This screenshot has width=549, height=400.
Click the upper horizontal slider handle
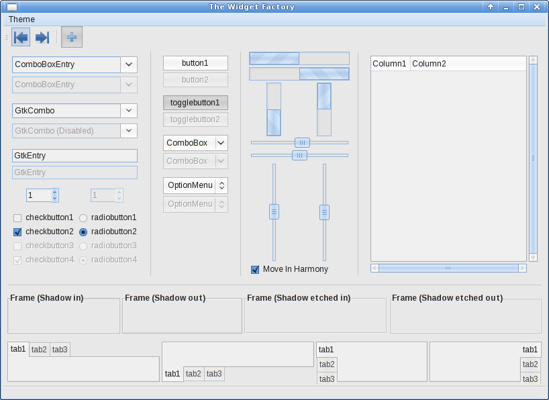302,142
